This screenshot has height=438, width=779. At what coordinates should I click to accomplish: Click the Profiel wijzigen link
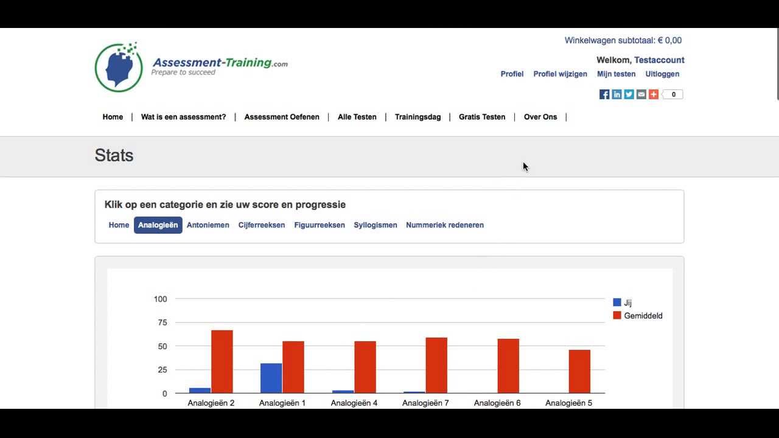(560, 74)
